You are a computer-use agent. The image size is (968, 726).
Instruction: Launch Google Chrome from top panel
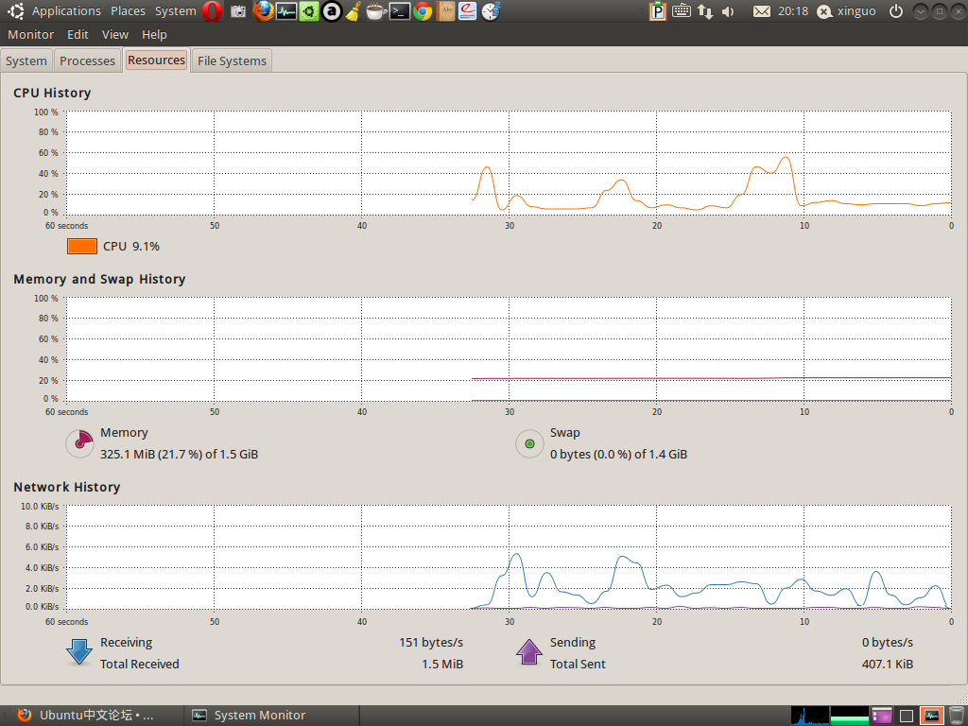click(423, 11)
